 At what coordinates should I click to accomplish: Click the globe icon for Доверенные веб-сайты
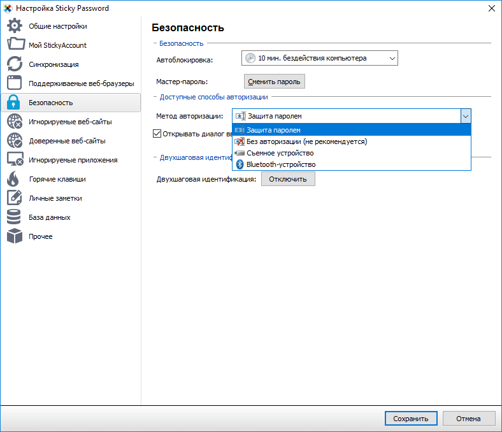pos(15,140)
